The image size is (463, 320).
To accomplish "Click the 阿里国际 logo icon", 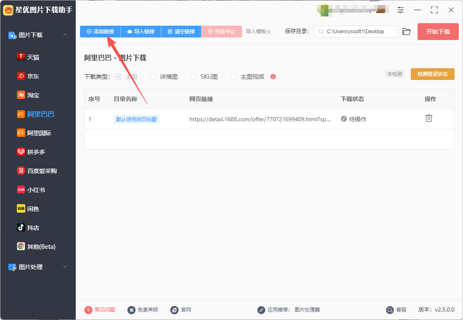I will click(x=21, y=133).
